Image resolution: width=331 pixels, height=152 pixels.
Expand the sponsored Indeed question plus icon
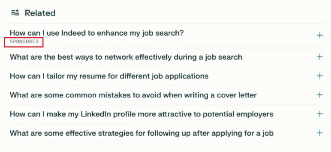pos(320,35)
